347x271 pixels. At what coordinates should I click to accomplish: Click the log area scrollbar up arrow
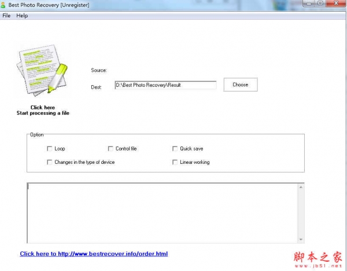pos(301,187)
